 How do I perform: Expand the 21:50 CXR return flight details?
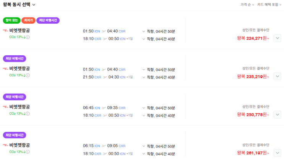coord(144,77)
